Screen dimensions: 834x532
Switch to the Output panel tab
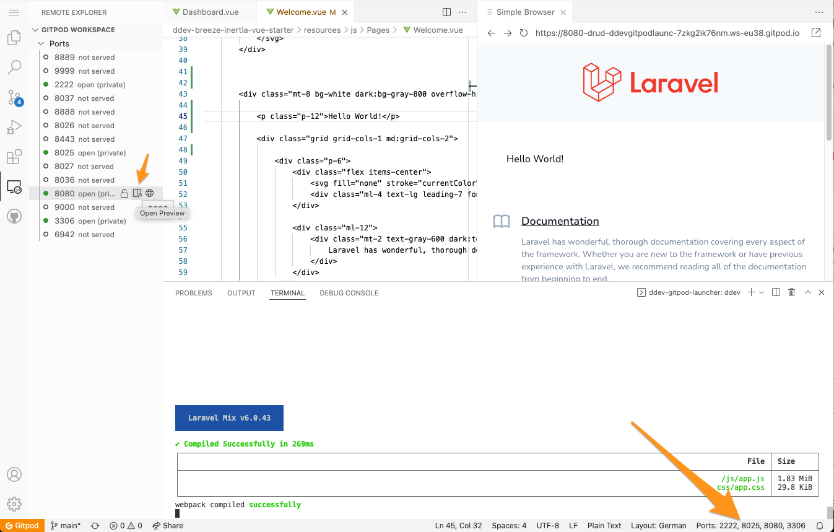pyautogui.click(x=241, y=293)
